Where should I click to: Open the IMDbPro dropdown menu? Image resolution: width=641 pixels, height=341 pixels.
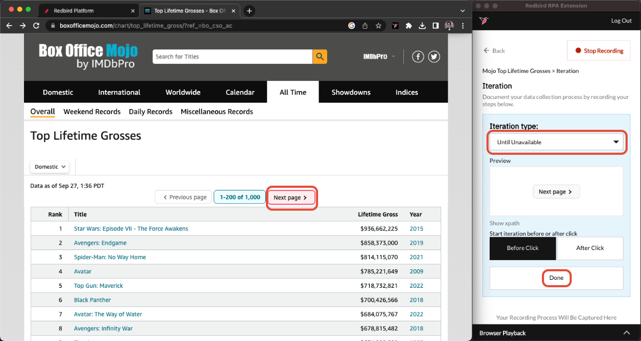[379, 56]
